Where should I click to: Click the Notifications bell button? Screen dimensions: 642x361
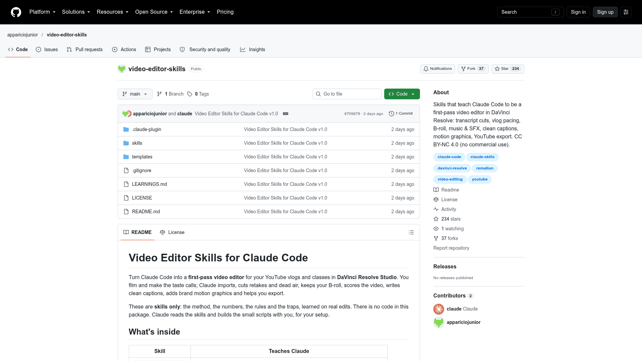(x=437, y=69)
